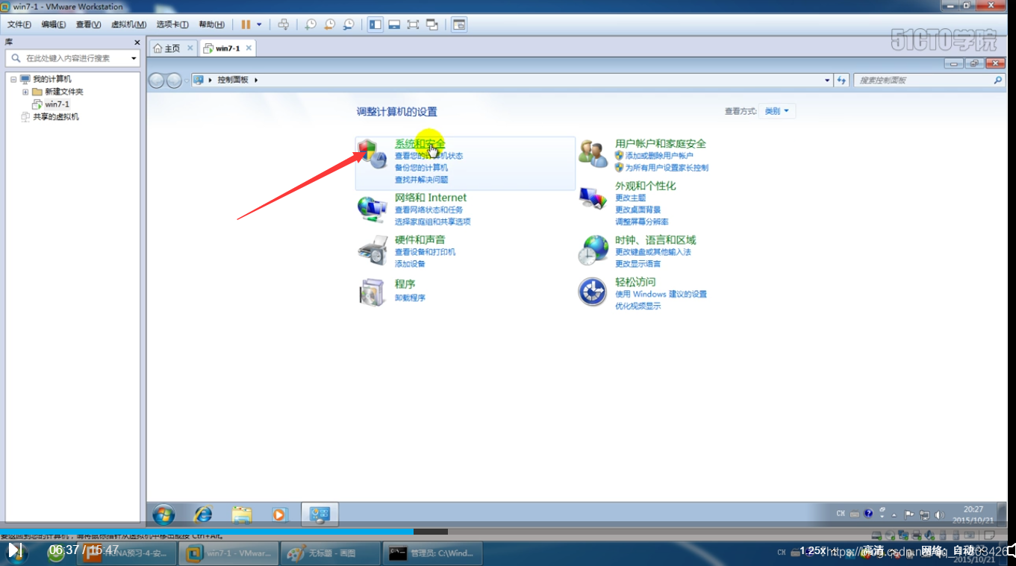Click the VMware pause virtual machine icon

pos(246,25)
